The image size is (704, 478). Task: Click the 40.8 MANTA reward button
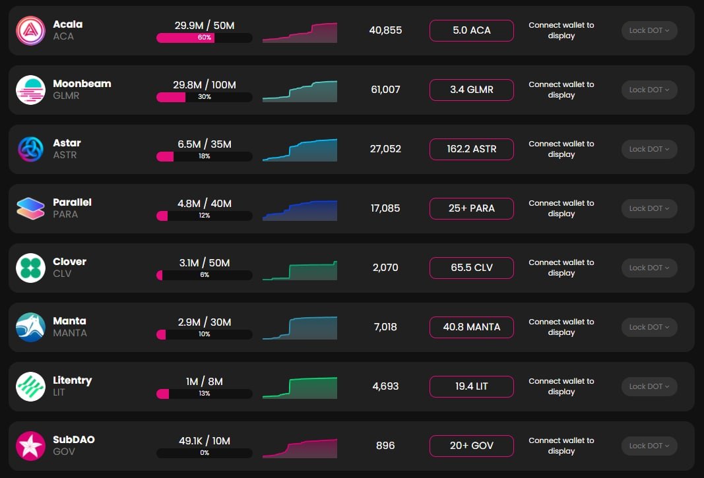point(472,327)
